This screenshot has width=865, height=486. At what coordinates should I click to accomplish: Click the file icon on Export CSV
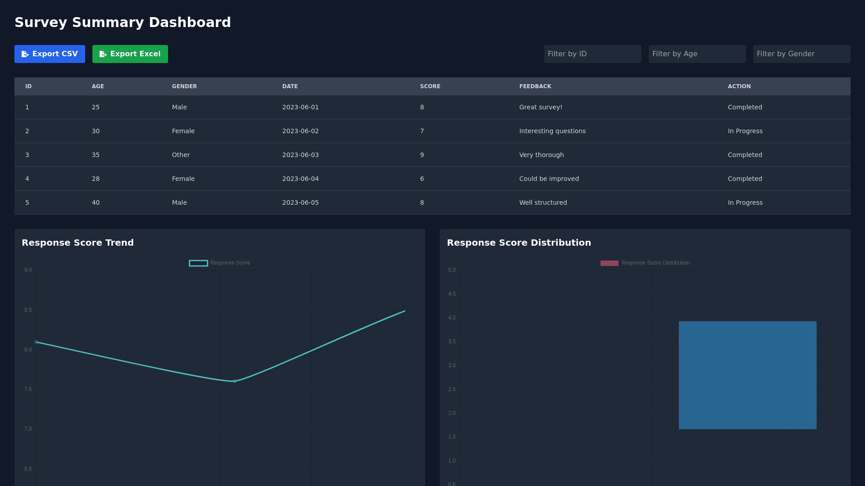click(25, 54)
